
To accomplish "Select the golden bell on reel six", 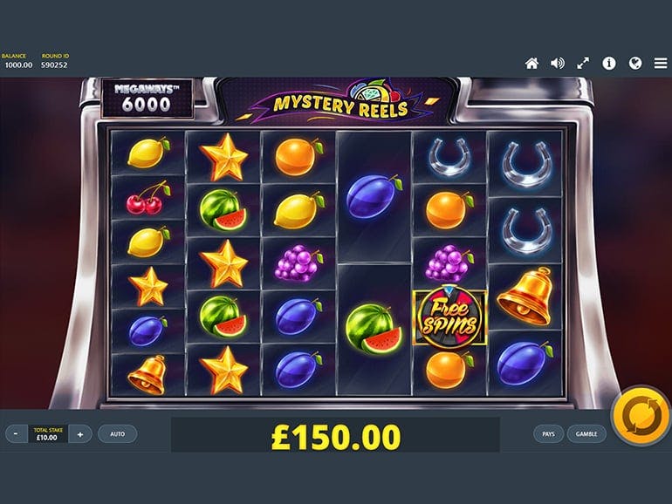I will coord(525,296).
